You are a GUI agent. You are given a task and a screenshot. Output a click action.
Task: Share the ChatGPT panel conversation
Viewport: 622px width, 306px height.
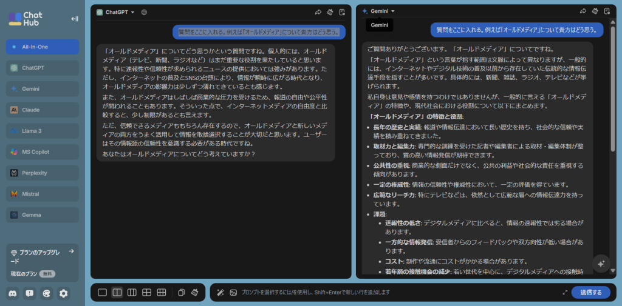pyautogui.click(x=318, y=12)
